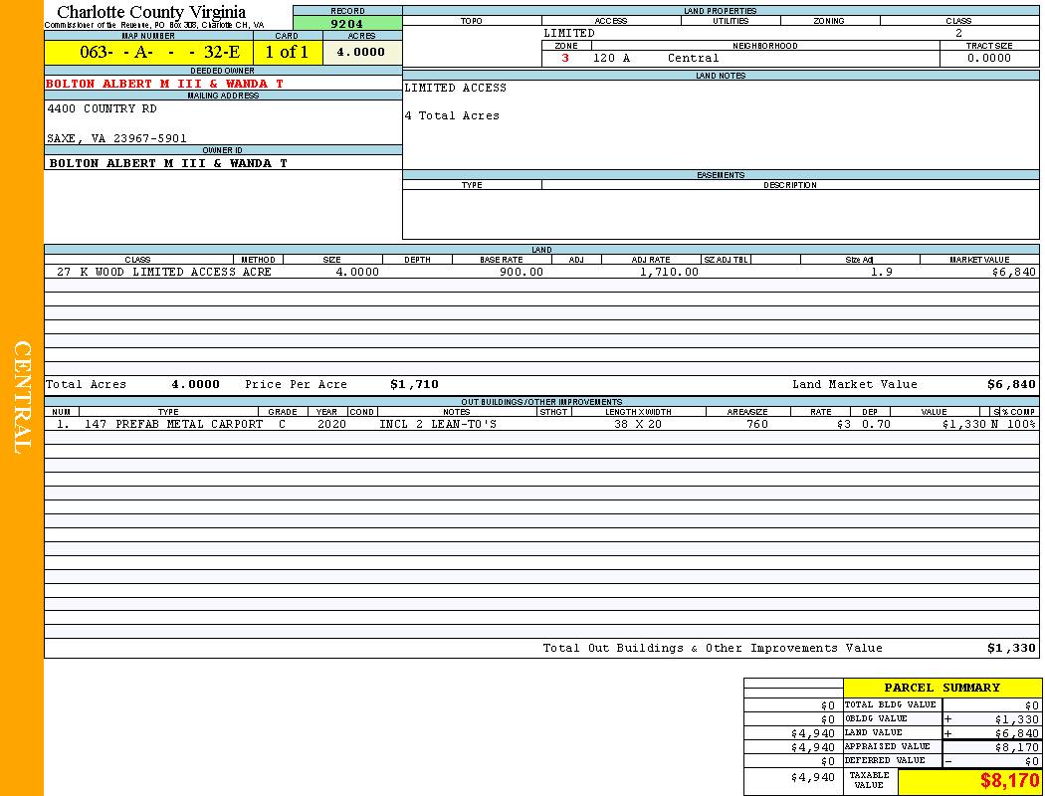This screenshot has width=1045, height=796.
Task: Select the deeded owner name in red
Action: click(x=164, y=84)
